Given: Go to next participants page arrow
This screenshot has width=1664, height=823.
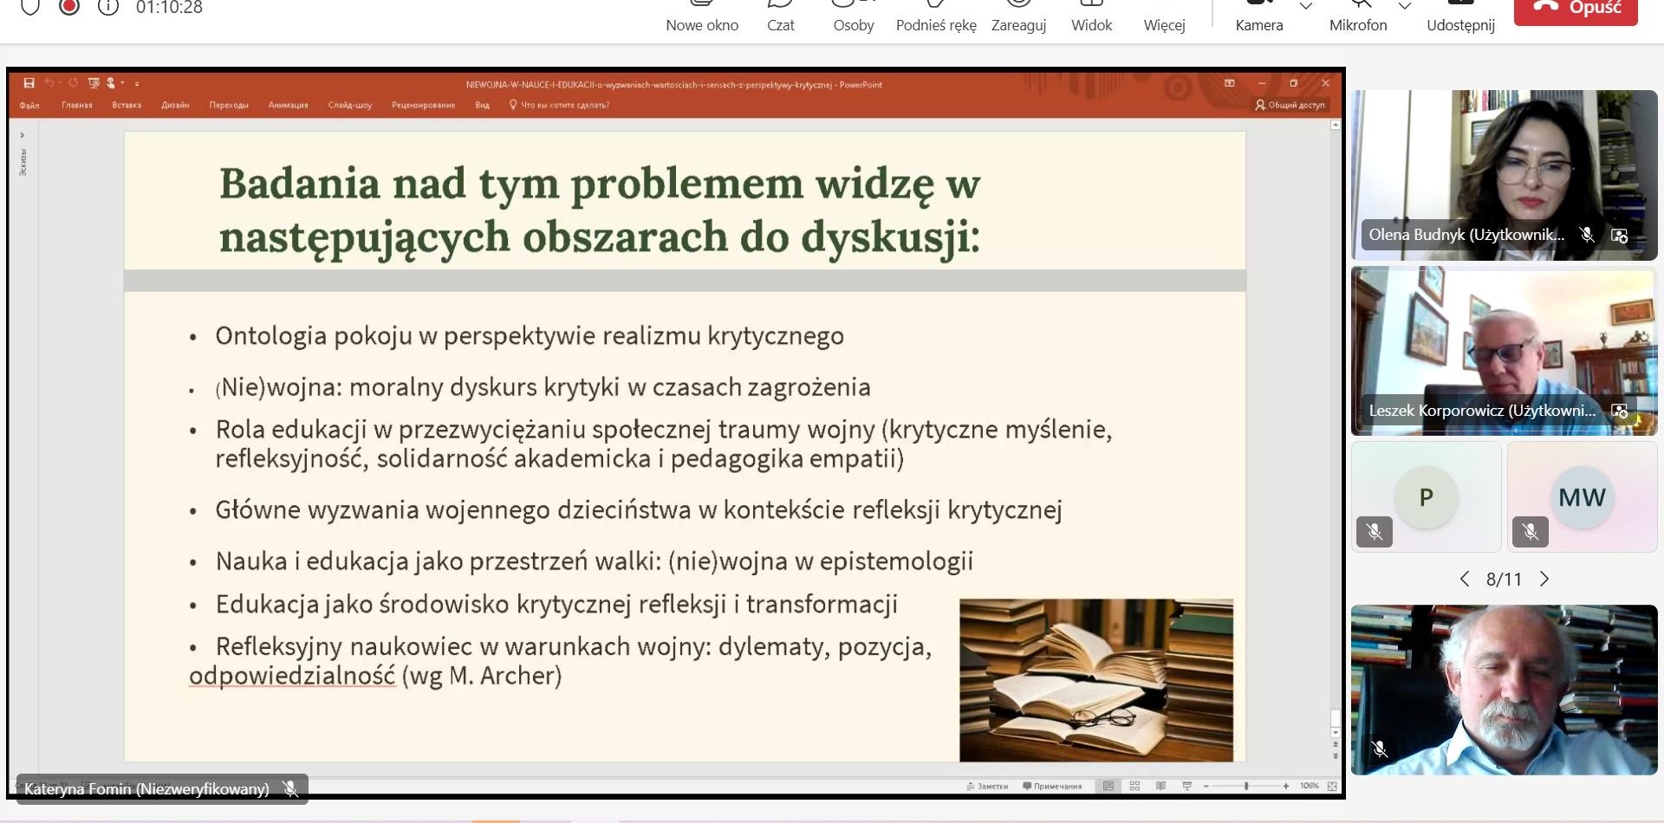Looking at the screenshot, I should (x=1544, y=580).
